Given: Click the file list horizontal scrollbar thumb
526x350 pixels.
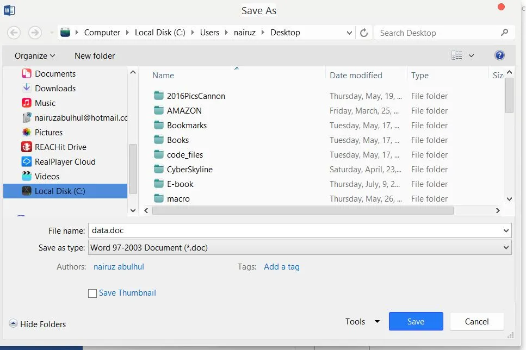Looking at the screenshot, I should (x=303, y=210).
